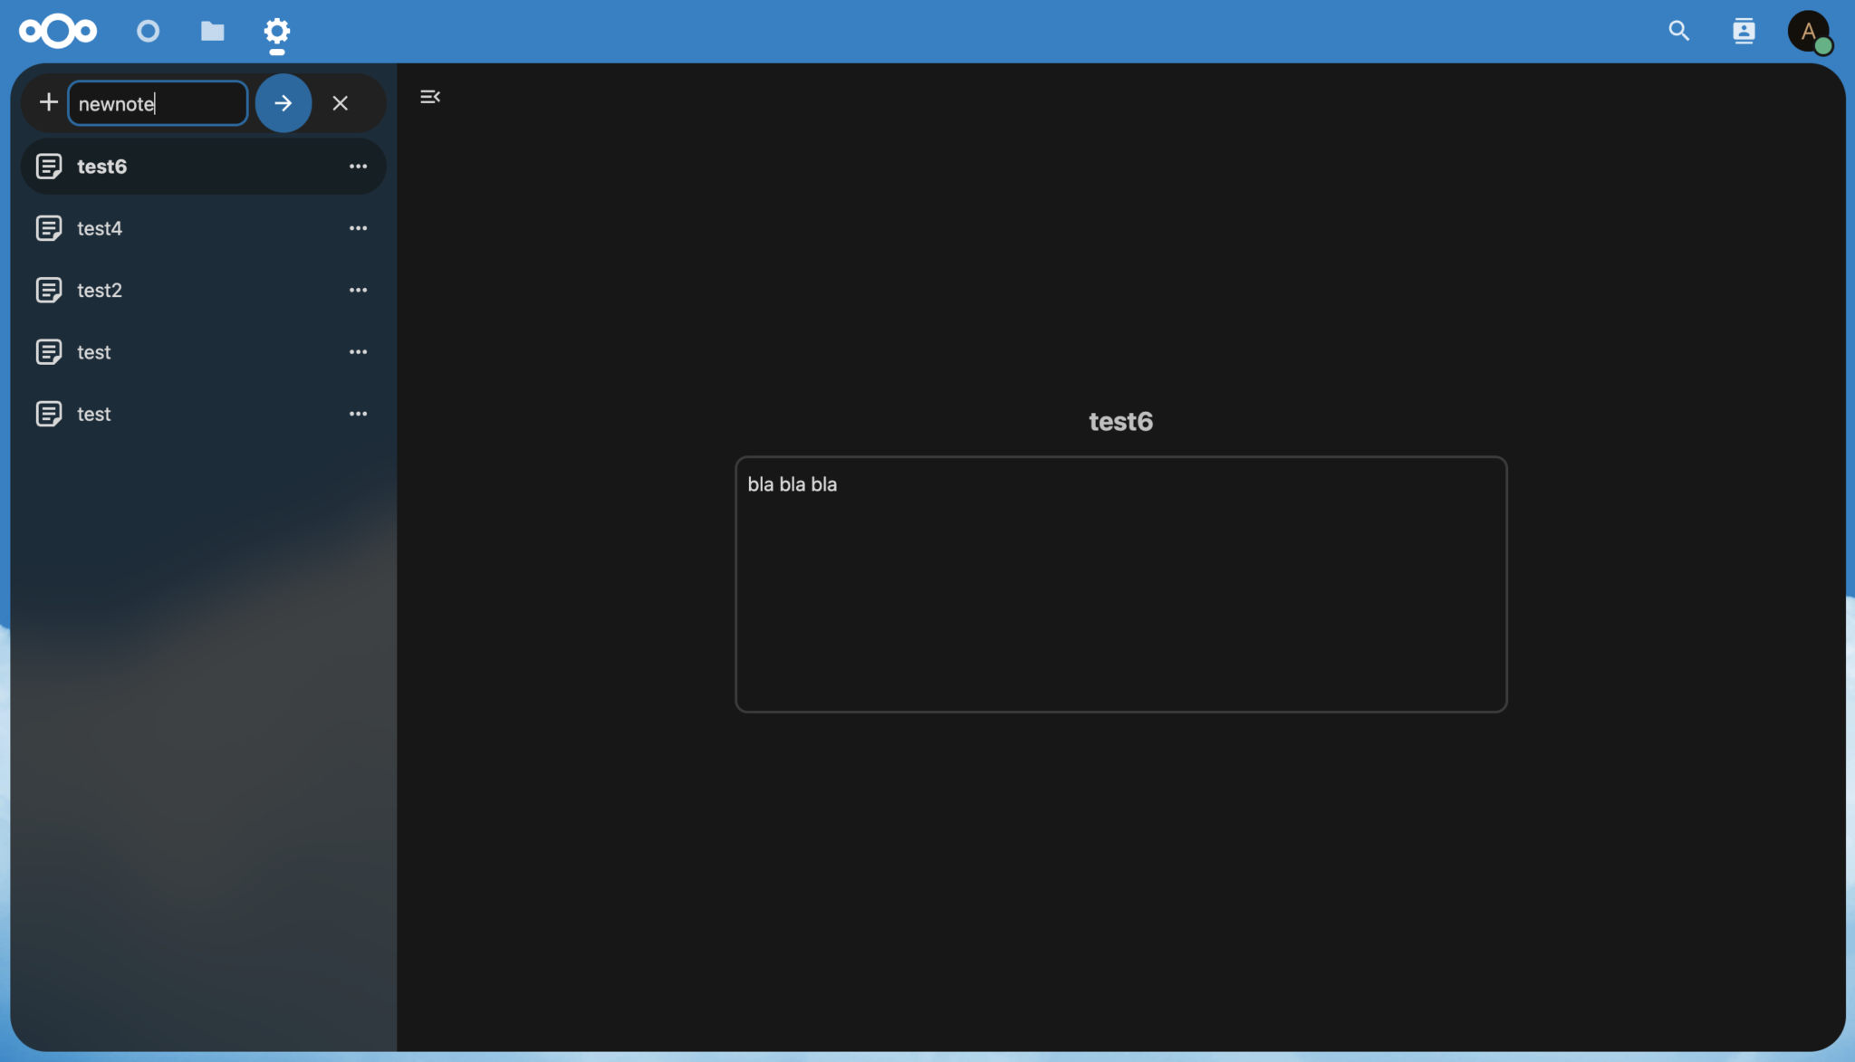Open the actions menu for test6
Image resolution: width=1855 pixels, height=1062 pixels.
[x=358, y=167]
